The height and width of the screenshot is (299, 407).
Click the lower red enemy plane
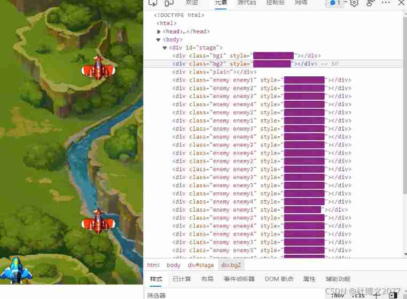[98, 222]
